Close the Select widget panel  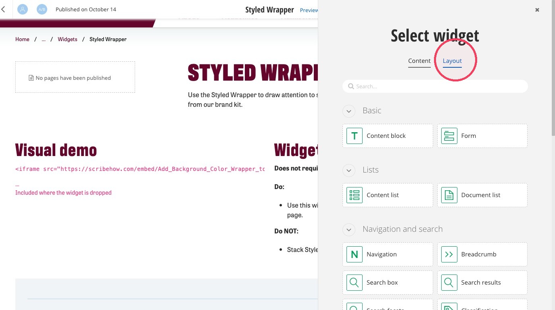537,10
